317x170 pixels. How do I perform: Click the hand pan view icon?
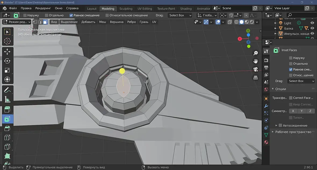[x=255, y=61]
